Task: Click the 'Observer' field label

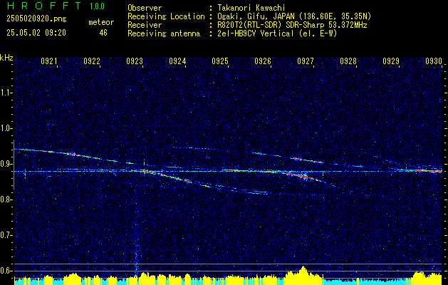Action: click(x=145, y=9)
